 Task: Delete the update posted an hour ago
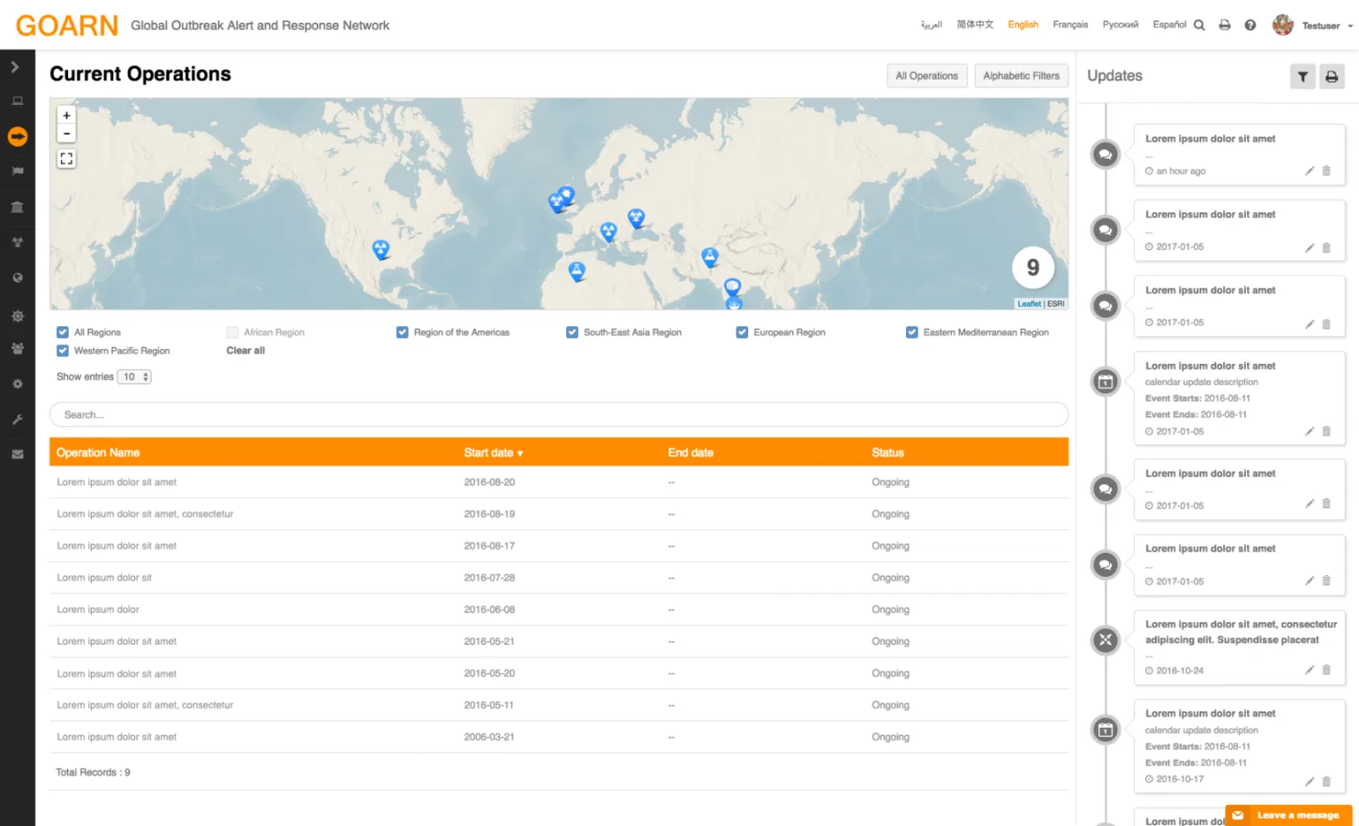tap(1326, 171)
